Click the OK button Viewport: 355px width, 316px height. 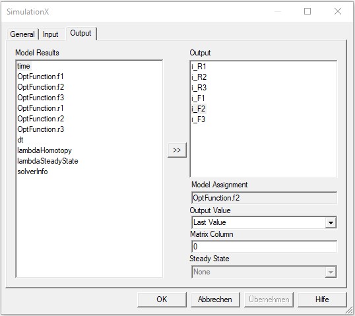tap(162, 300)
